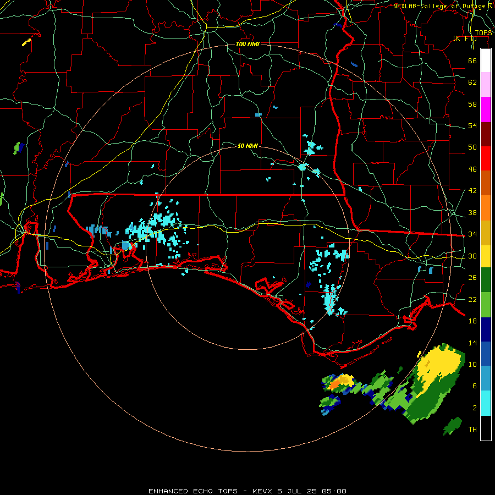Click the black TH swatch at legend bottom
Viewport: 495px width, 495px height.
486,428
